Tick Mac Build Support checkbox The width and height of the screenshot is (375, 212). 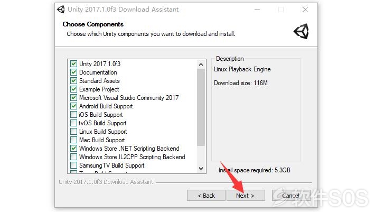(73, 140)
